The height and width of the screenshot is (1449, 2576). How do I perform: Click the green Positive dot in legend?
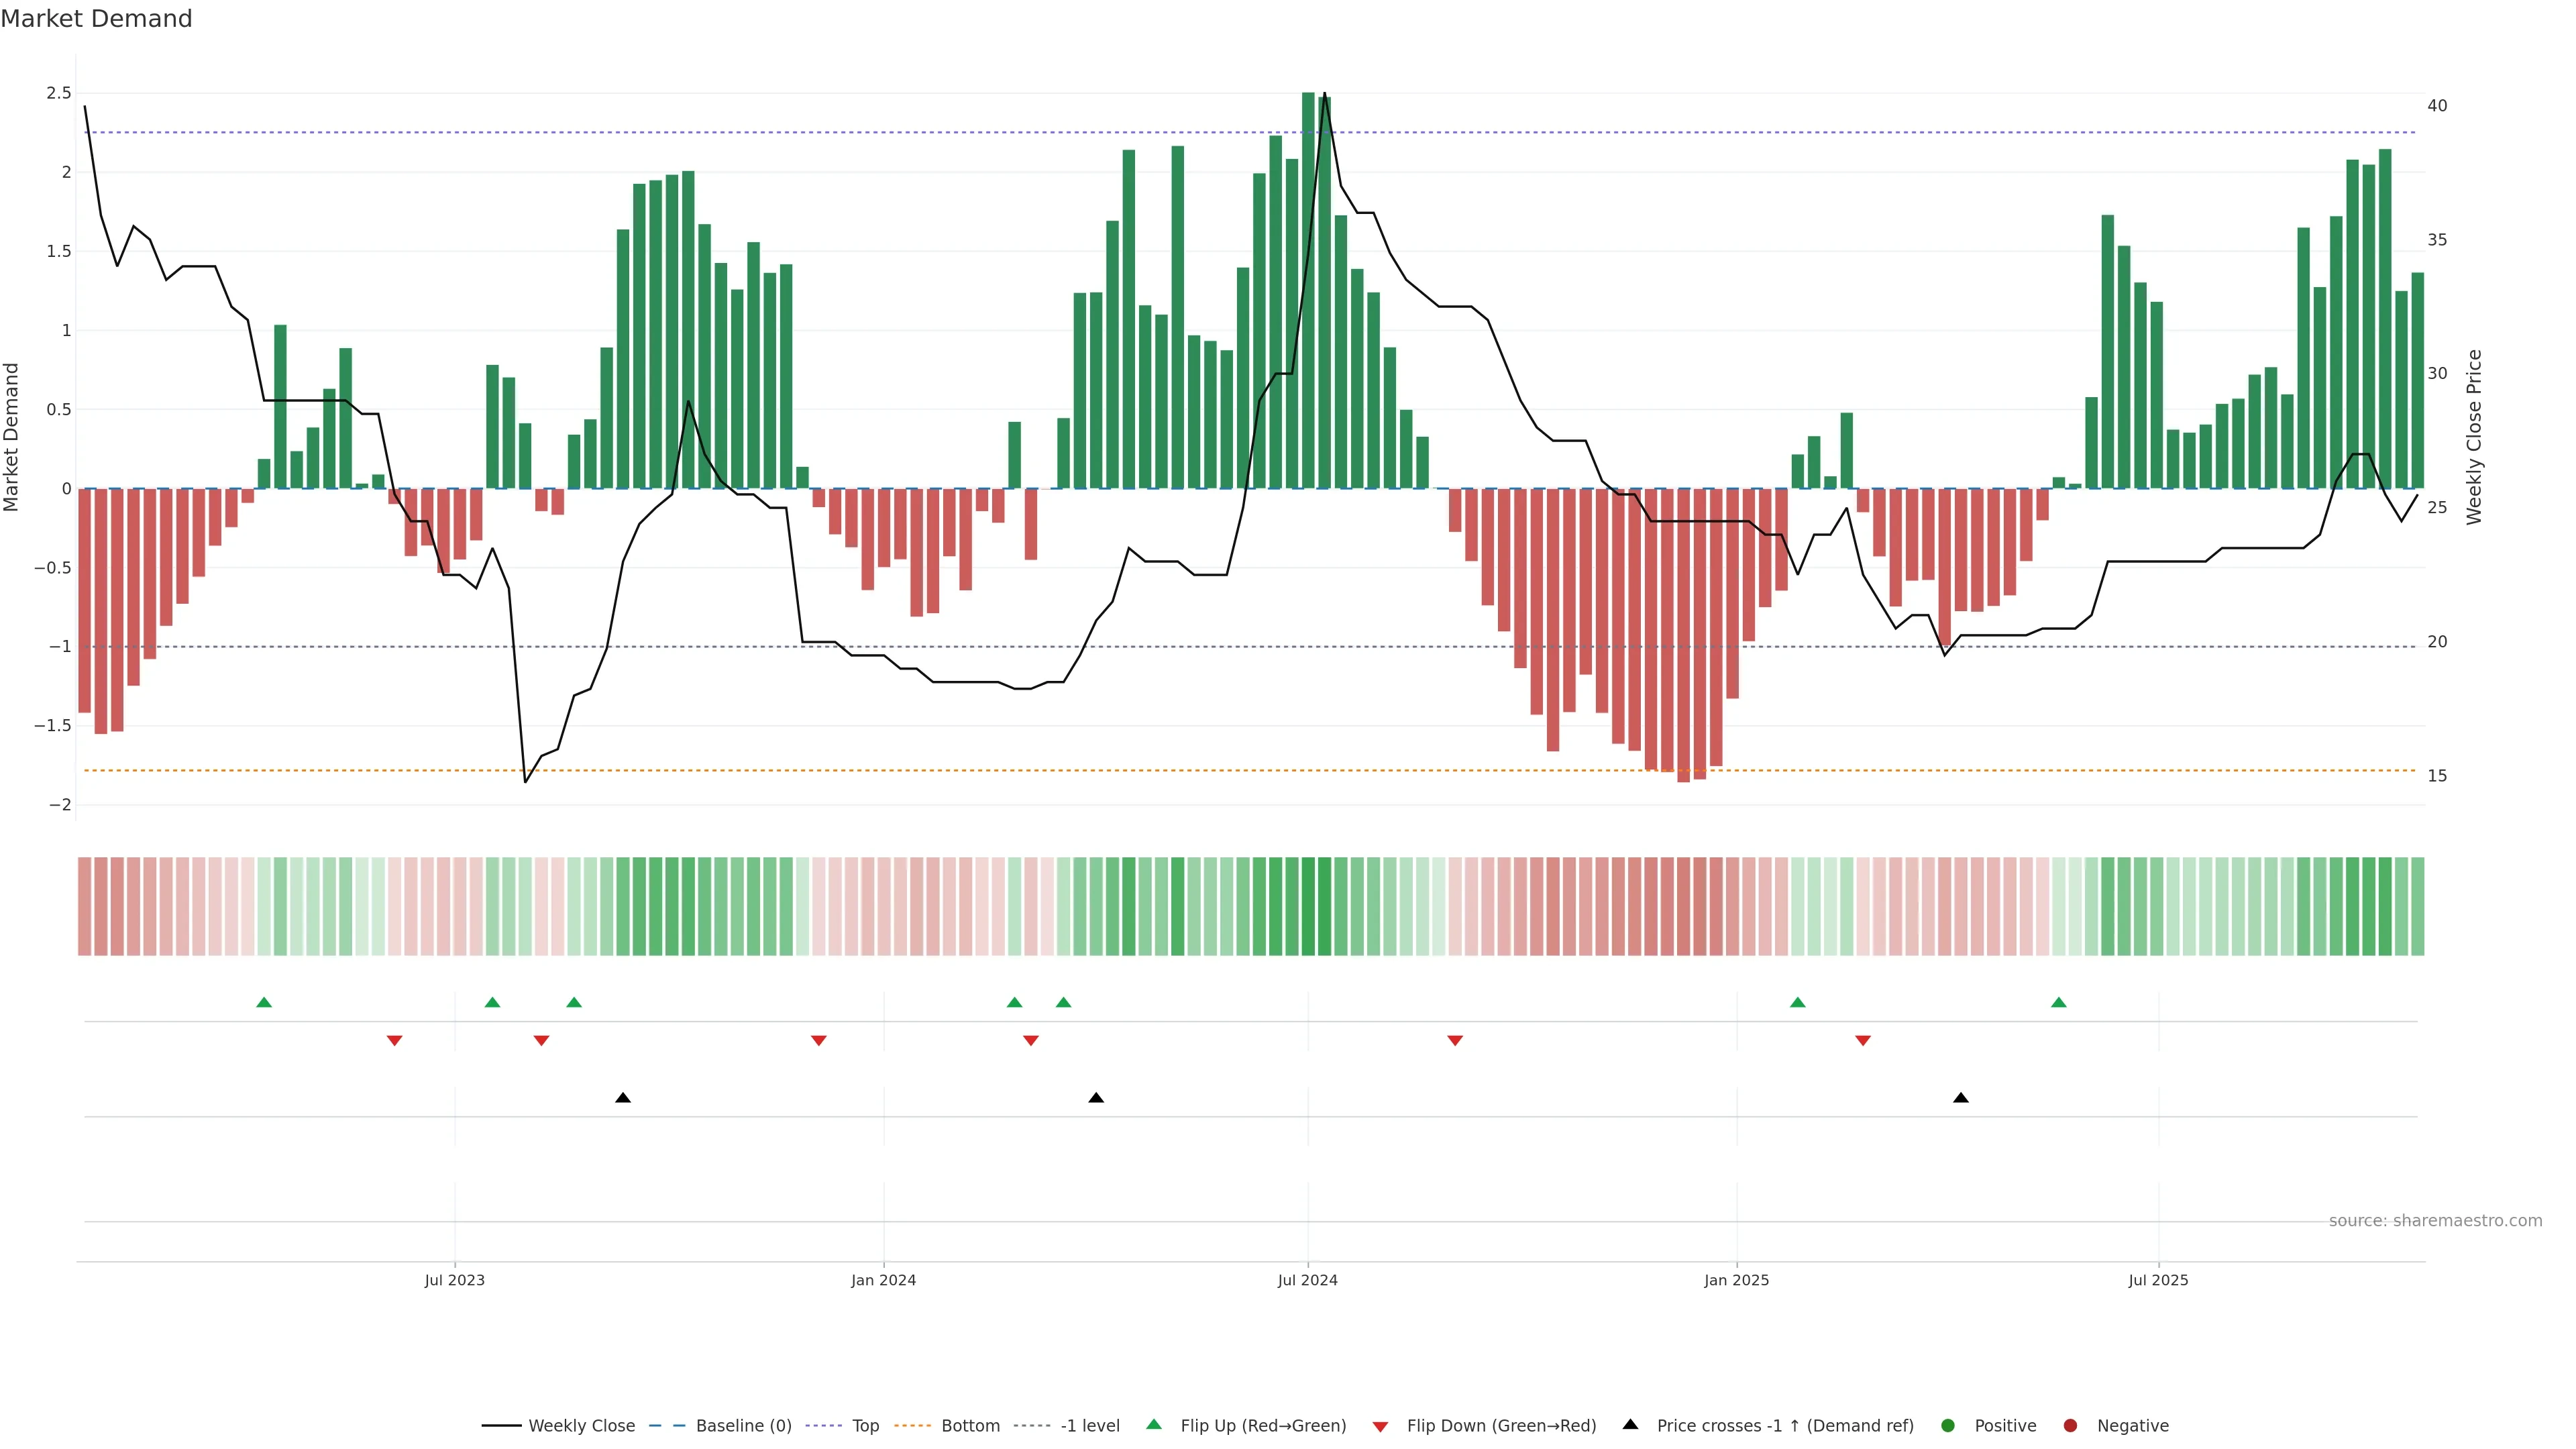coord(1947,1425)
